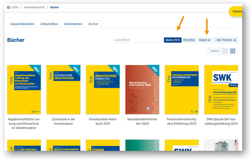Open the SWK issue cover in second row

(182, 145)
